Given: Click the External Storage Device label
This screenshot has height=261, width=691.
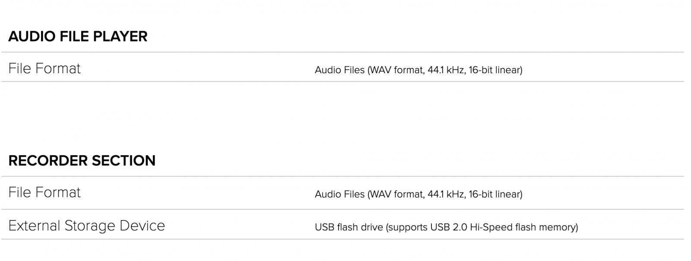Looking at the screenshot, I should tap(86, 226).
